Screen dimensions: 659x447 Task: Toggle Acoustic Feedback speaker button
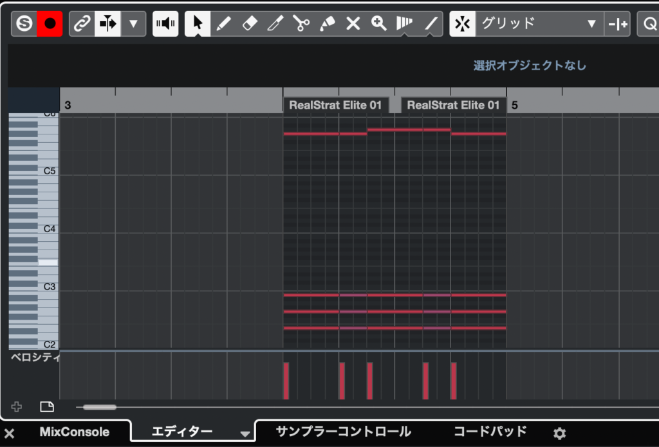pos(165,24)
